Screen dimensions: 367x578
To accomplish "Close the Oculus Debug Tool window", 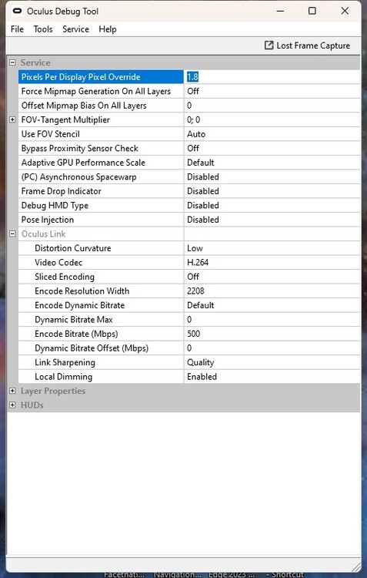I will click(x=345, y=11).
